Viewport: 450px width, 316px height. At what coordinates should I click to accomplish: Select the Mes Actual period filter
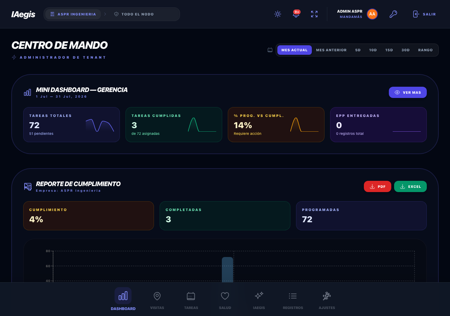(x=295, y=50)
